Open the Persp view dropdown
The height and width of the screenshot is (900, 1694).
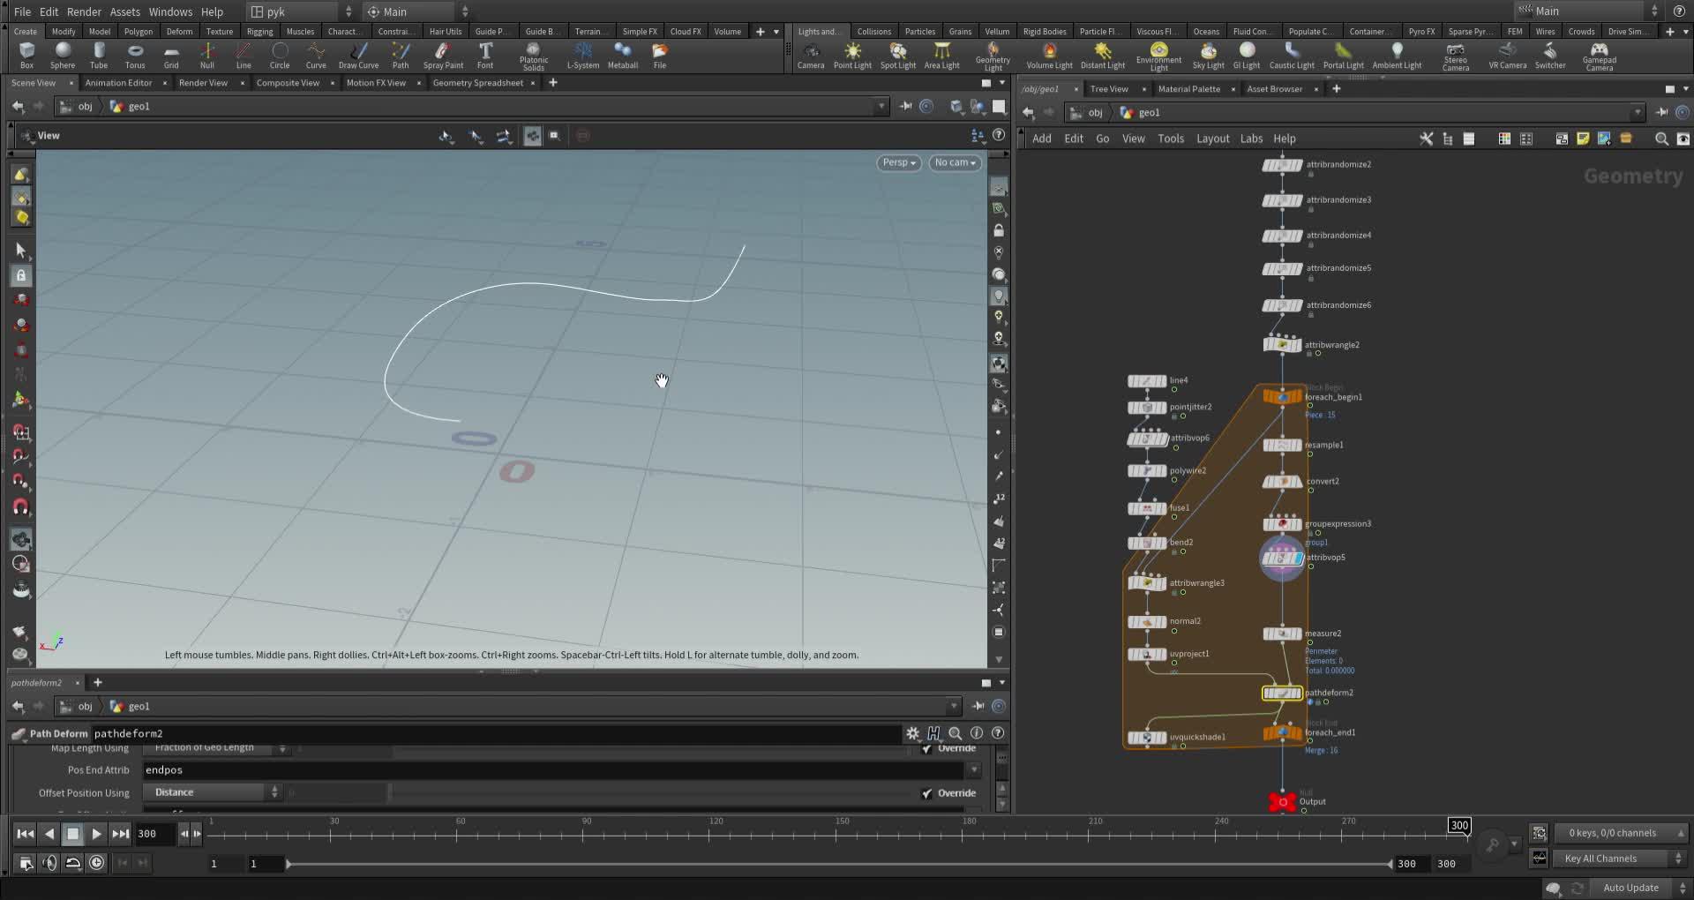point(897,162)
